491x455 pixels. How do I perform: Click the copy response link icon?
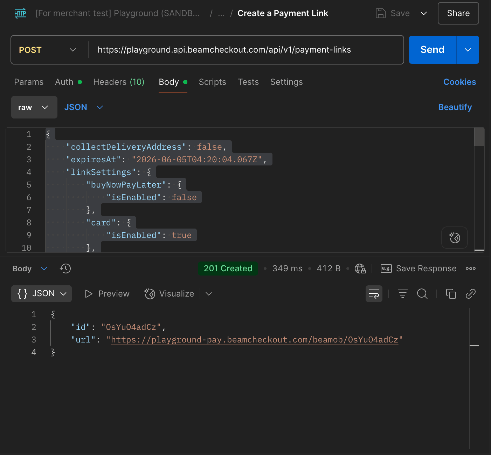point(470,294)
